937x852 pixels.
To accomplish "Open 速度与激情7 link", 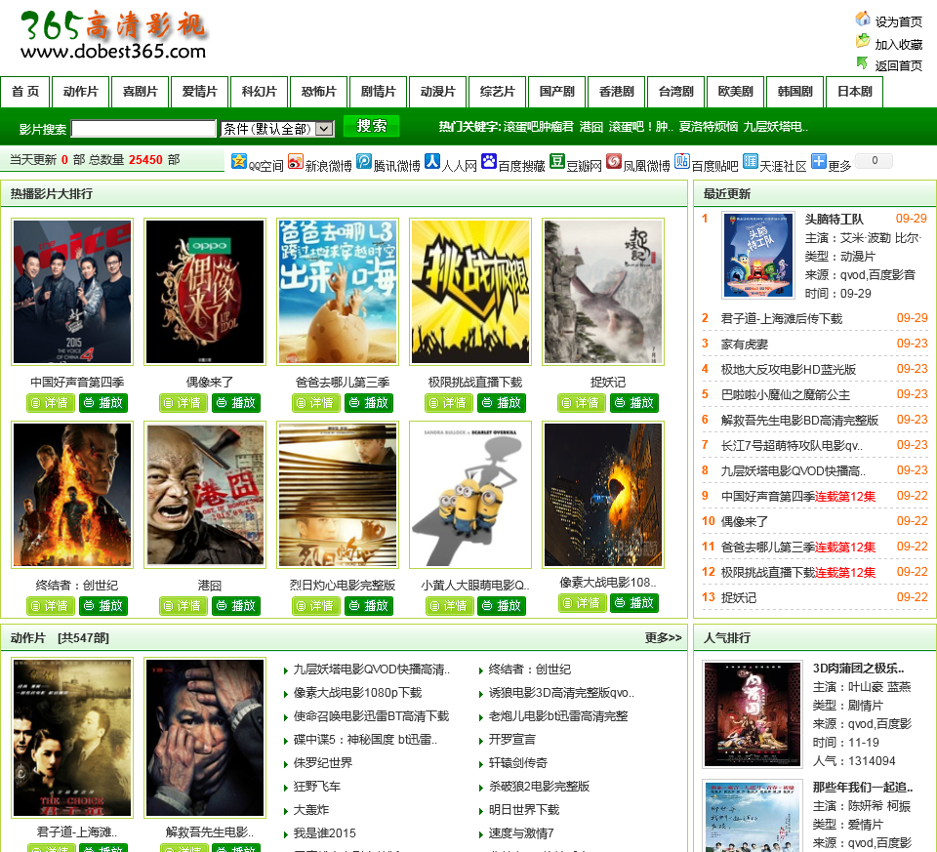I will pyautogui.click(x=521, y=833).
